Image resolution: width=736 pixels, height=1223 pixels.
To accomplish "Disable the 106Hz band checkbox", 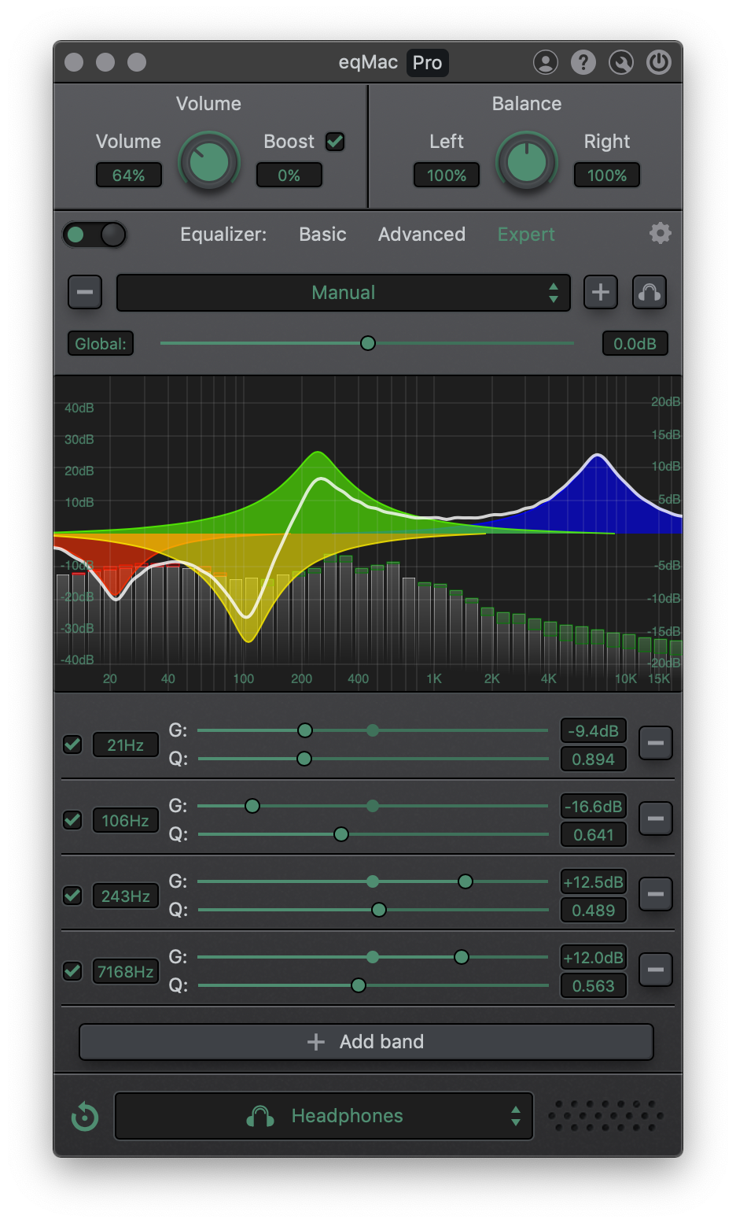I will (72, 820).
